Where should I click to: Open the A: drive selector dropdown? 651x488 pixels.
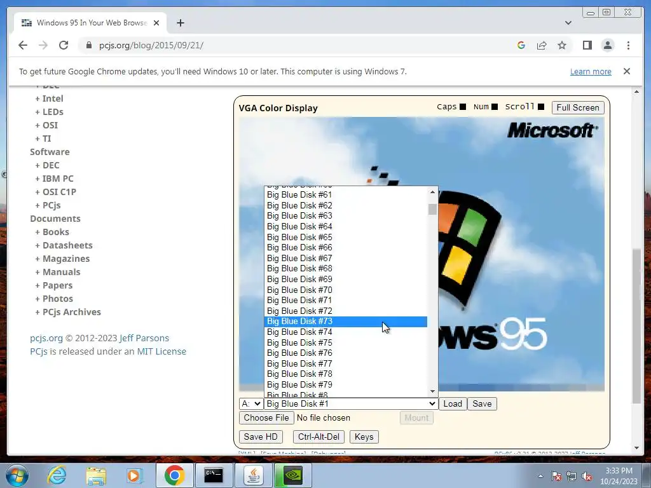[x=251, y=403]
